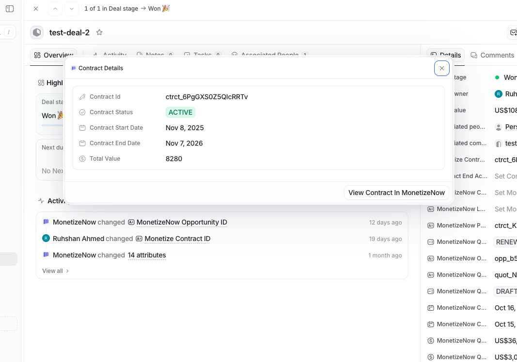
Task: Click Set Con placeholder for Contract End Ac...
Action: (506, 176)
